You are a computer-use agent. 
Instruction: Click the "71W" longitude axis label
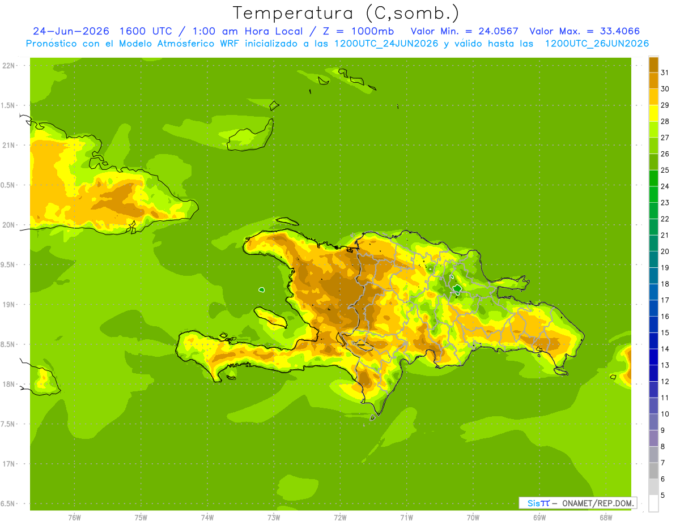pyautogui.click(x=406, y=518)
